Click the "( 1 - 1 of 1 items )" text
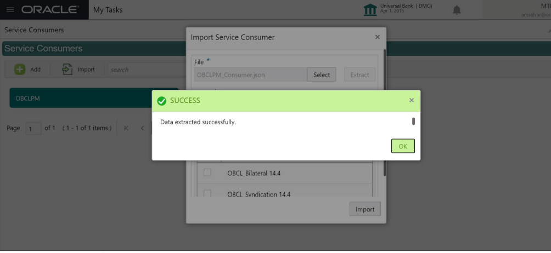 click(87, 128)
